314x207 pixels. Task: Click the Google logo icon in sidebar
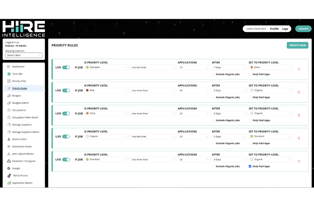tap(9, 168)
